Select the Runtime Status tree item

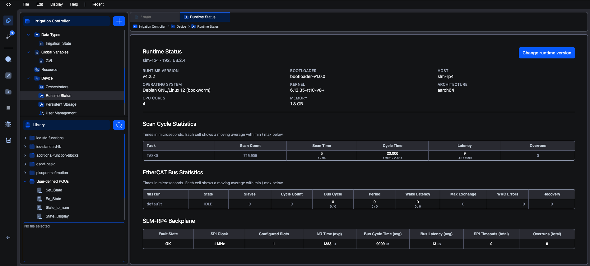pos(72,96)
